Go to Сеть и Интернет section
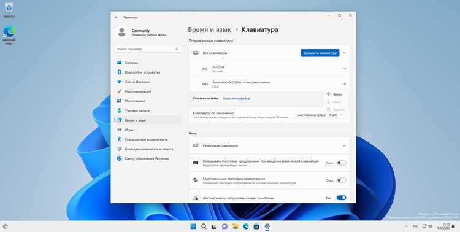This screenshot has width=460, height=232. point(148,82)
